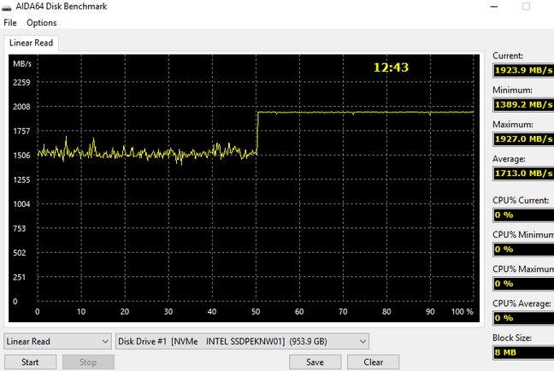Viewport: 554px width, 371px height.
Task: Click the Block Size: label
Action: tap(512, 338)
